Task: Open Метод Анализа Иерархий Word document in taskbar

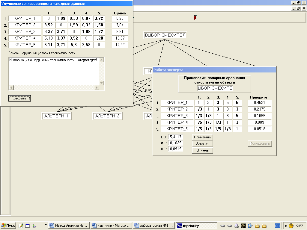Action: 69,226
